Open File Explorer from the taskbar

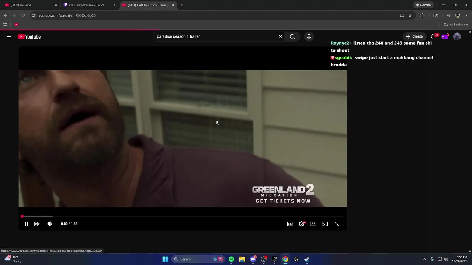coord(242,259)
